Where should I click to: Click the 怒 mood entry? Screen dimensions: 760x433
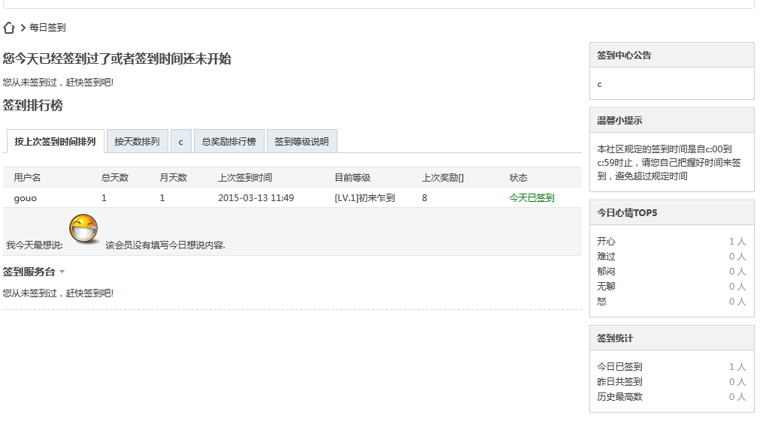[x=601, y=301]
